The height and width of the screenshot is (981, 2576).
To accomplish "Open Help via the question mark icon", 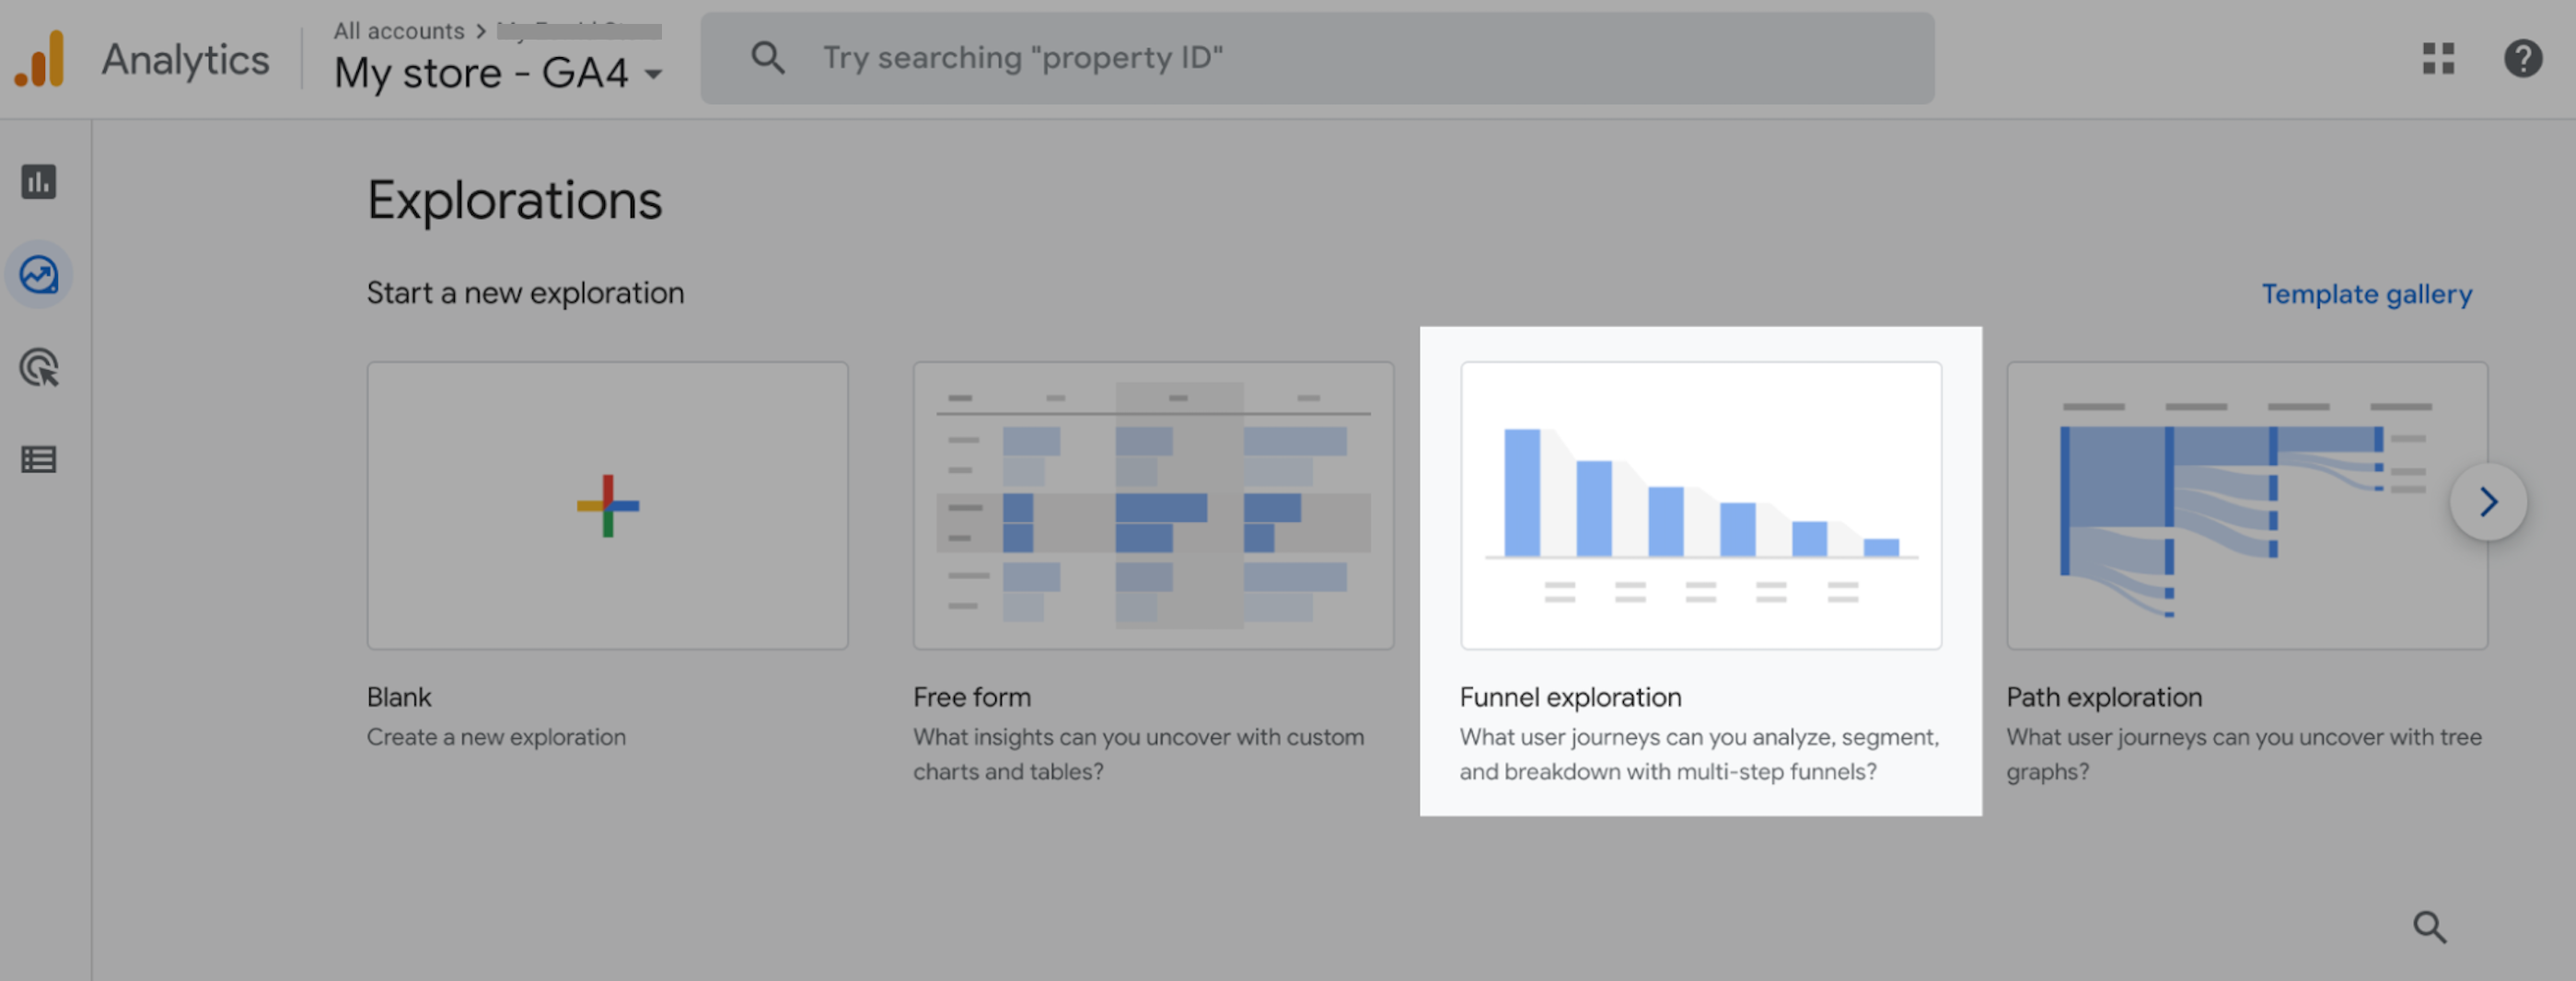I will (2523, 58).
